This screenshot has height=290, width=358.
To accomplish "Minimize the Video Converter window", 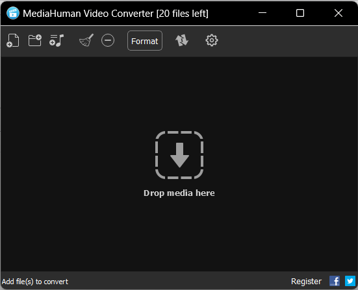I will (262, 13).
